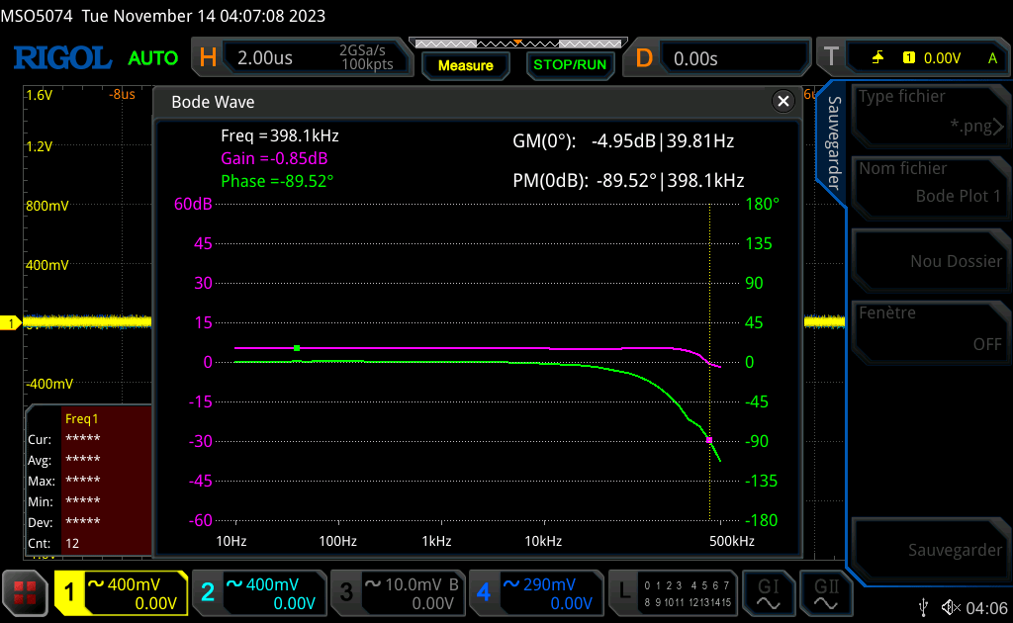Select the green marker on the gain curve
Image resolution: width=1013 pixels, height=623 pixels.
[x=297, y=348]
